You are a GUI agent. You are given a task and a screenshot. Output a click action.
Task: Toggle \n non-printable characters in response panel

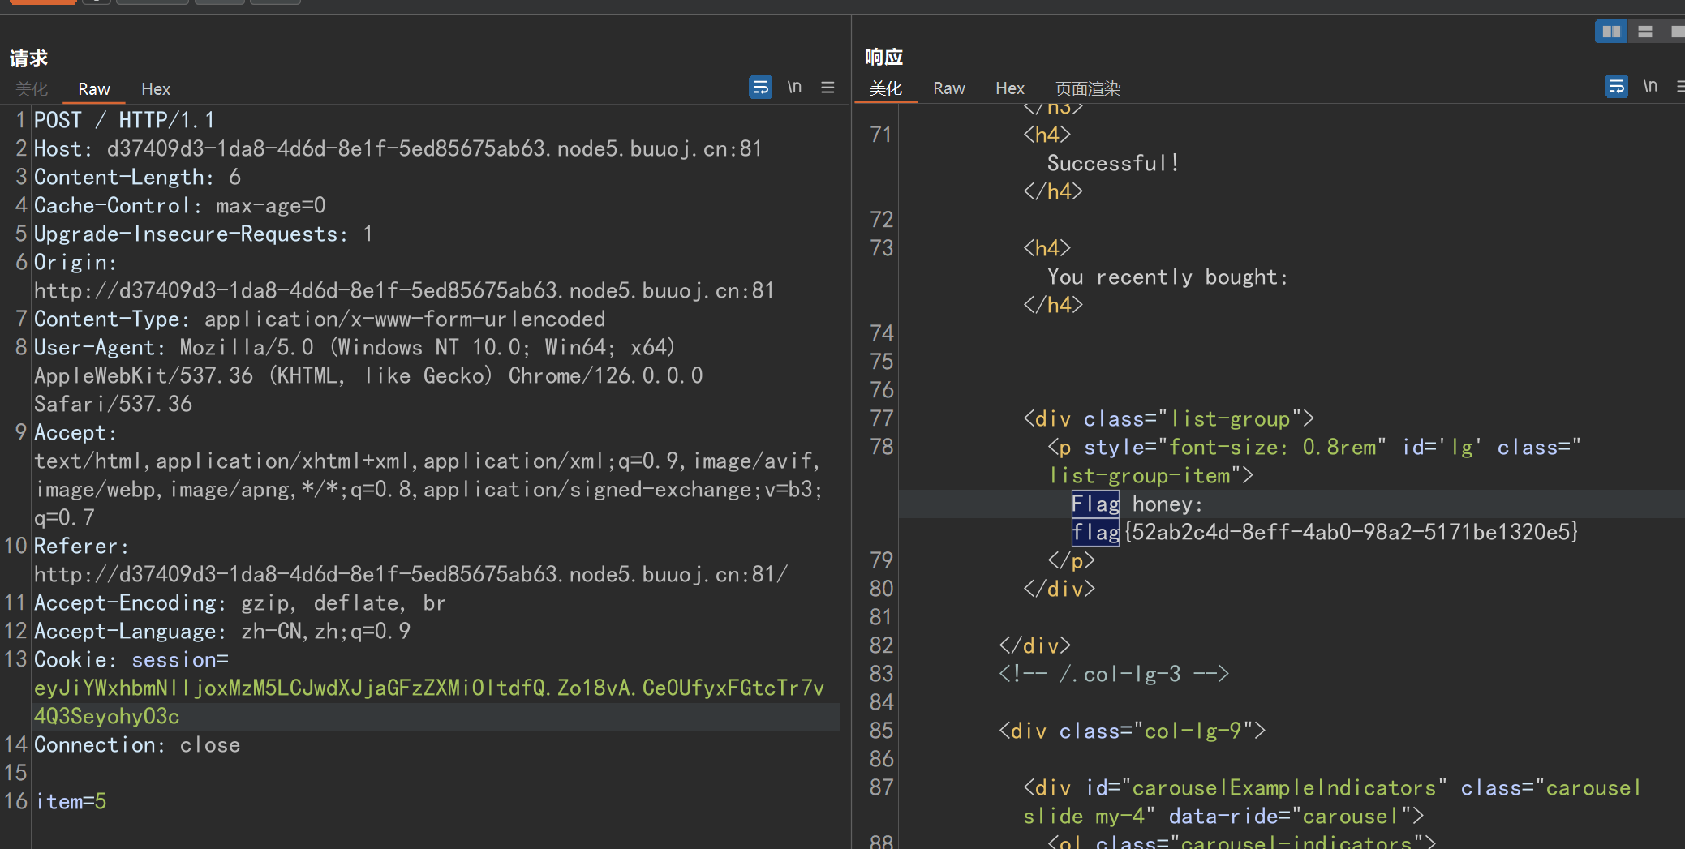tap(1650, 86)
